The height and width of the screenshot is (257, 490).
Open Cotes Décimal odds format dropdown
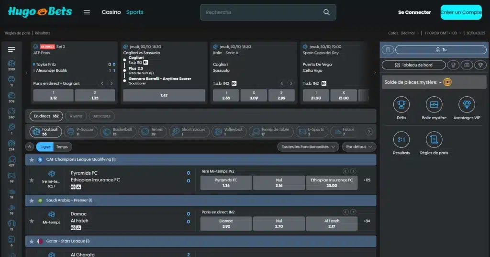point(403,33)
